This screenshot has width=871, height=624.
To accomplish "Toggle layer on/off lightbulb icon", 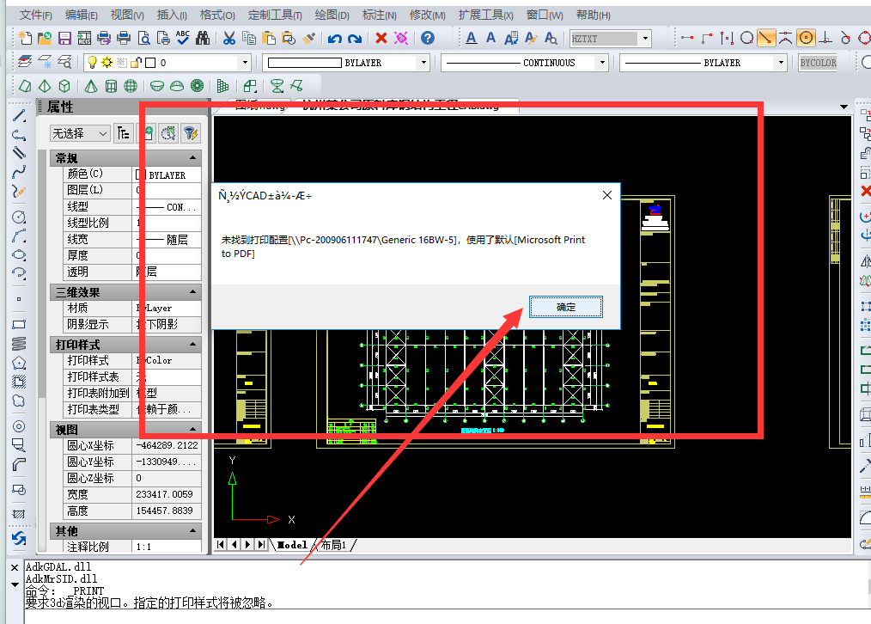I will 92,62.
